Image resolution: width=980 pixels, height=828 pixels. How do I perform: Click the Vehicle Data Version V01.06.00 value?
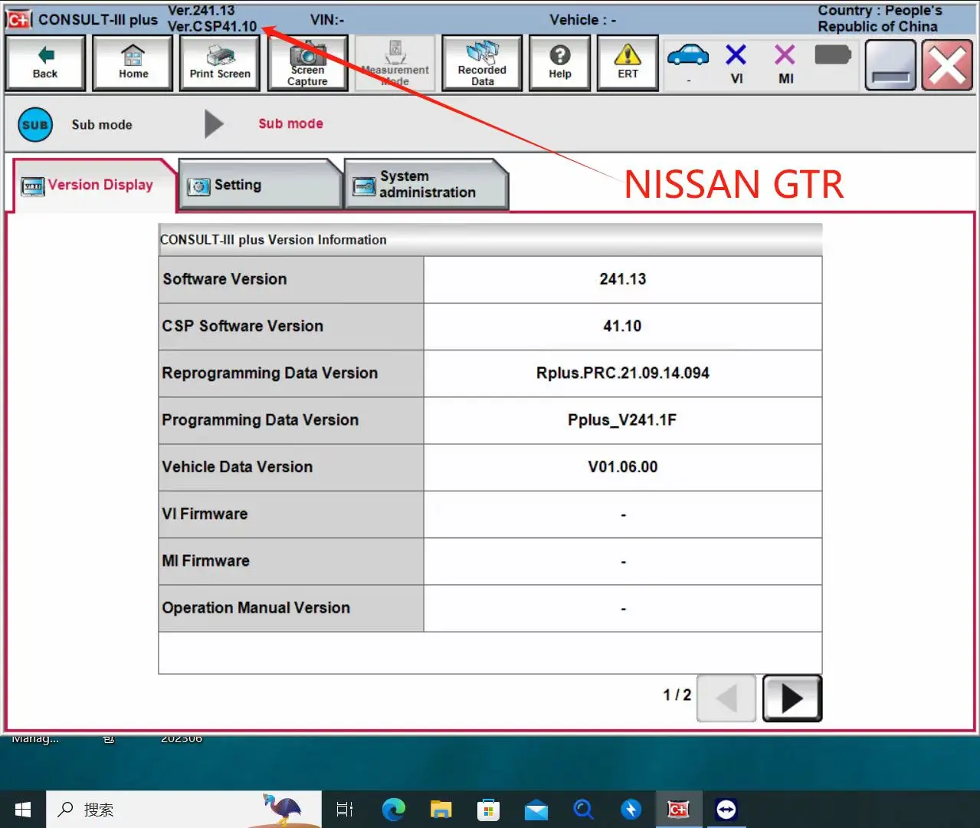click(623, 467)
